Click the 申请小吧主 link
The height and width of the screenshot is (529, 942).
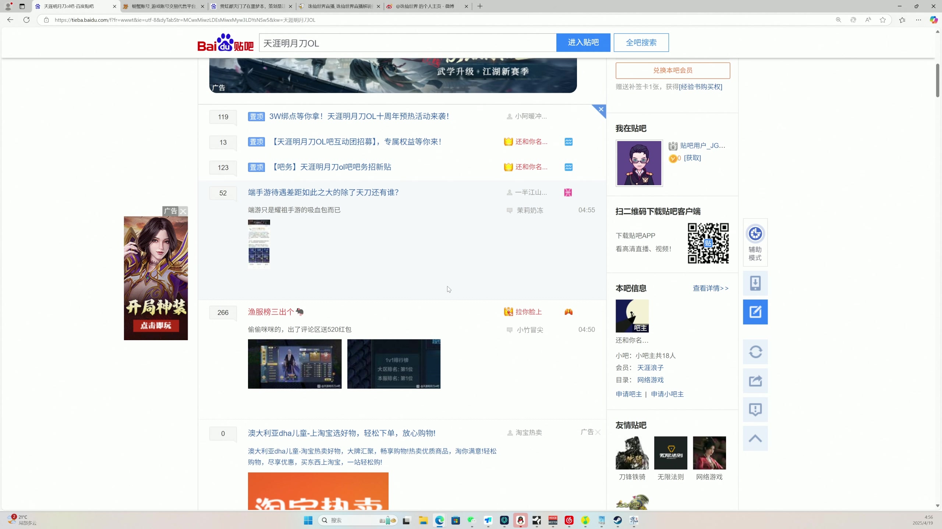tap(667, 394)
